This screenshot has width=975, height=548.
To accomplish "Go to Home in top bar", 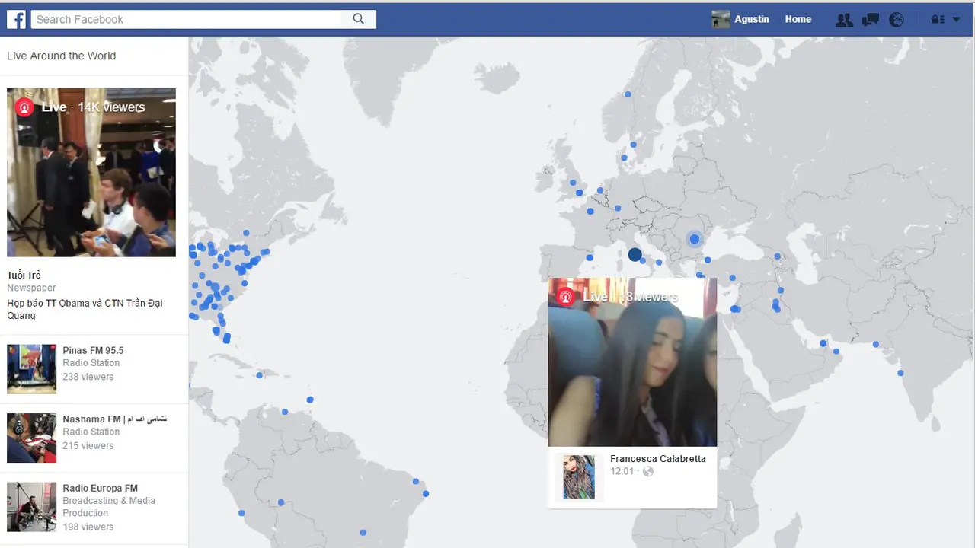I will [x=798, y=19].
